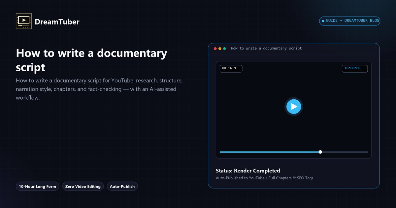Click the DreamTuber brand name
The image size is (396, 208).
(57, 22)
